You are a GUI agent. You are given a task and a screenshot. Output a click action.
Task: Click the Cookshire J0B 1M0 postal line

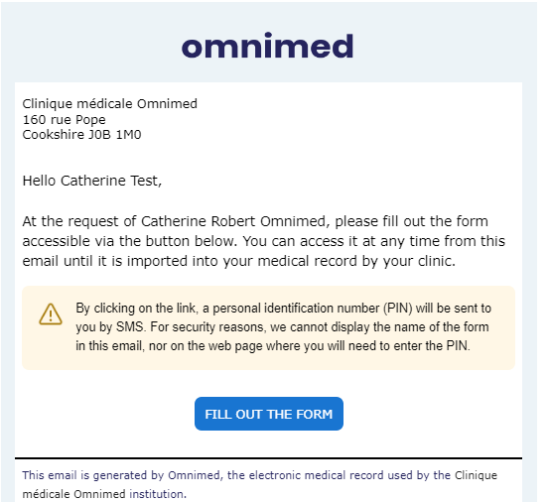pyautogui.click(x=81, y=134)
